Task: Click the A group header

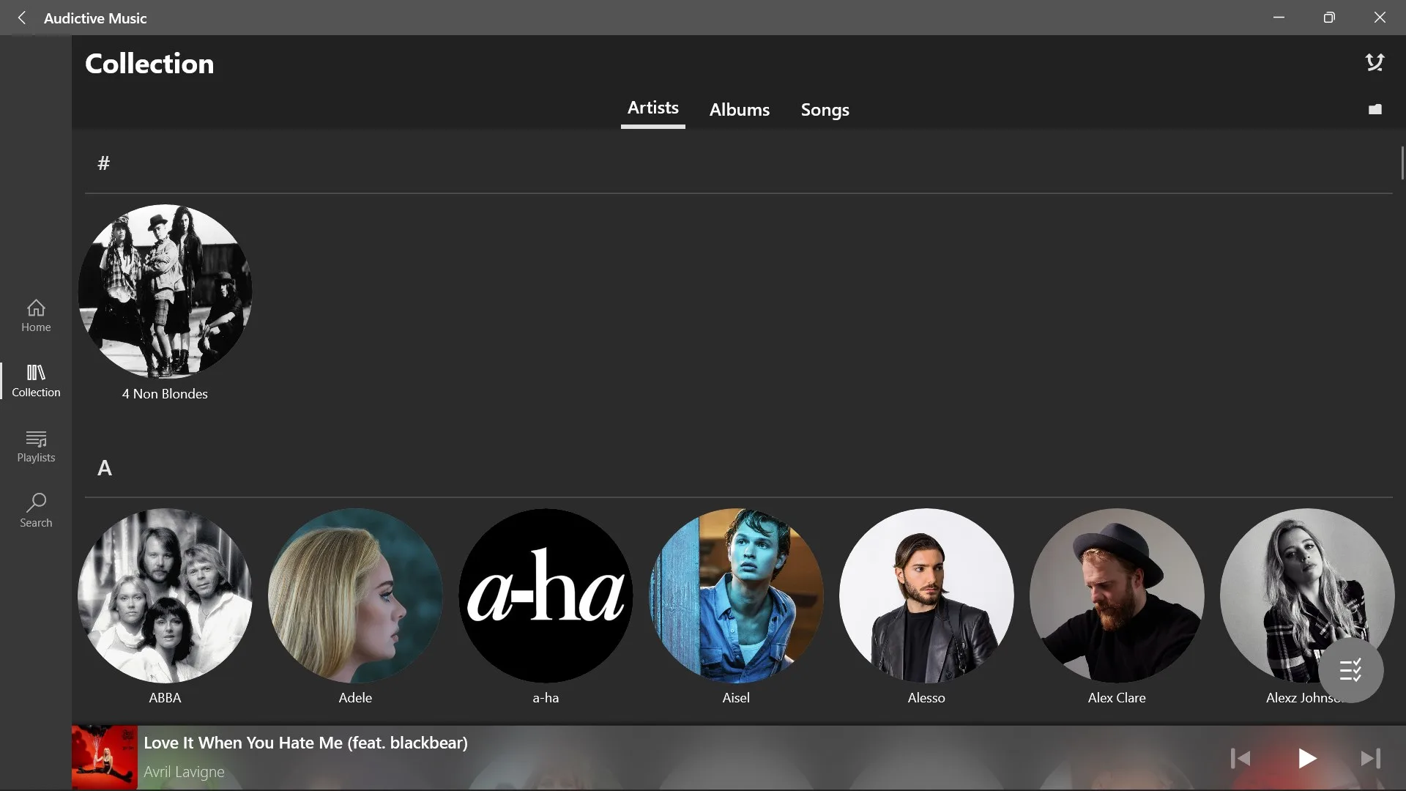Action: tap(105, 468)
